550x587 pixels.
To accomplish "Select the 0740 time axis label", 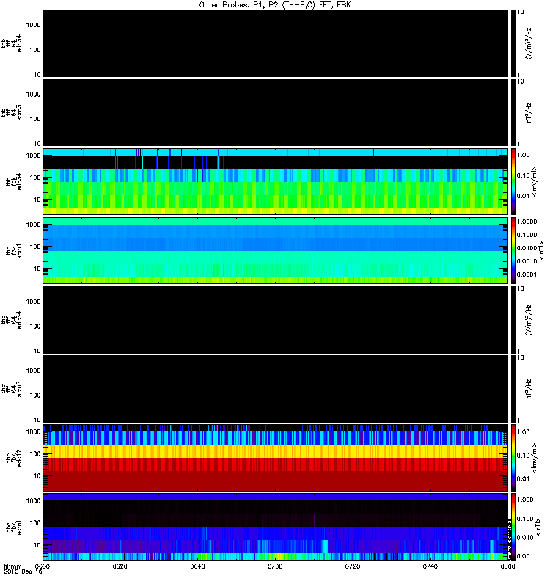I will point(430,566).
